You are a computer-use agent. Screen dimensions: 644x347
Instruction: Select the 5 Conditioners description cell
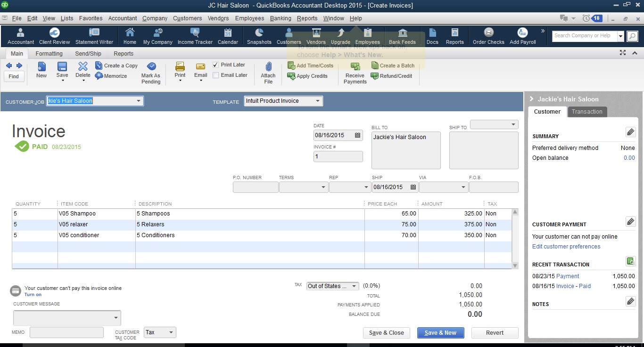point(250,235)
